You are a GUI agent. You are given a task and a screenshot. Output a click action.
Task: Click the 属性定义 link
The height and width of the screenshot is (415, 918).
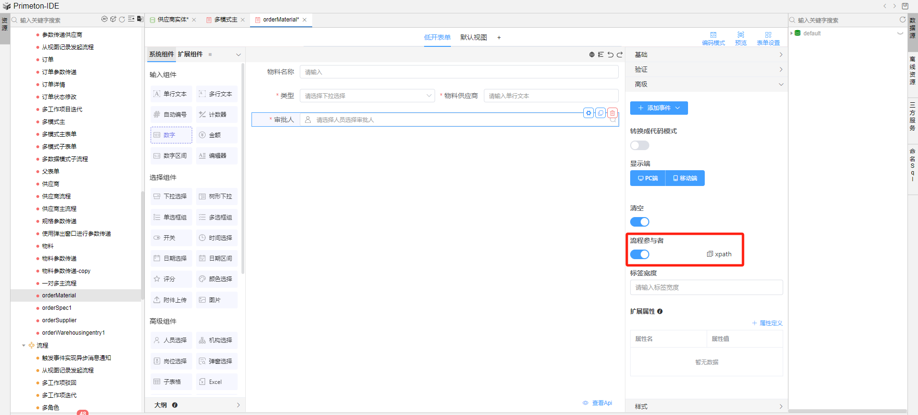click(x=767, y=323)
